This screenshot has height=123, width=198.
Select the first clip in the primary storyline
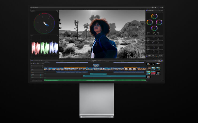click(x=46, y=69)
